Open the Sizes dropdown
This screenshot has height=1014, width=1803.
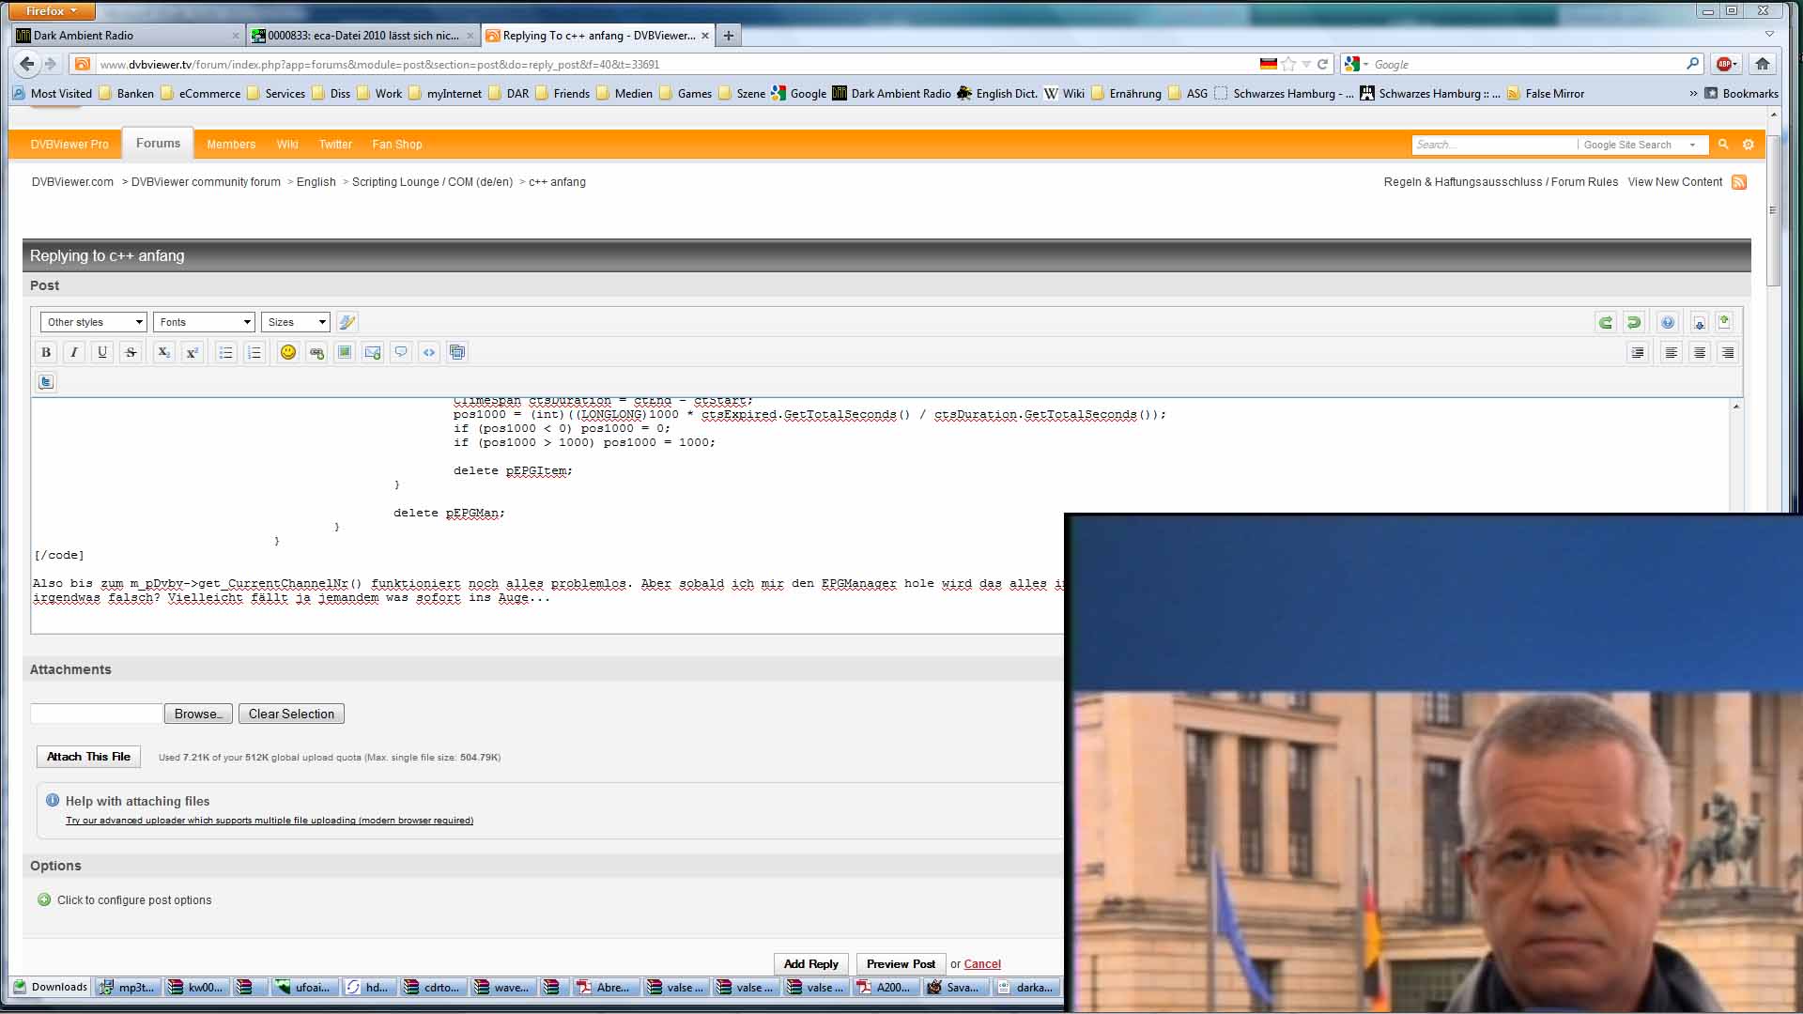(x=295, y=322)
